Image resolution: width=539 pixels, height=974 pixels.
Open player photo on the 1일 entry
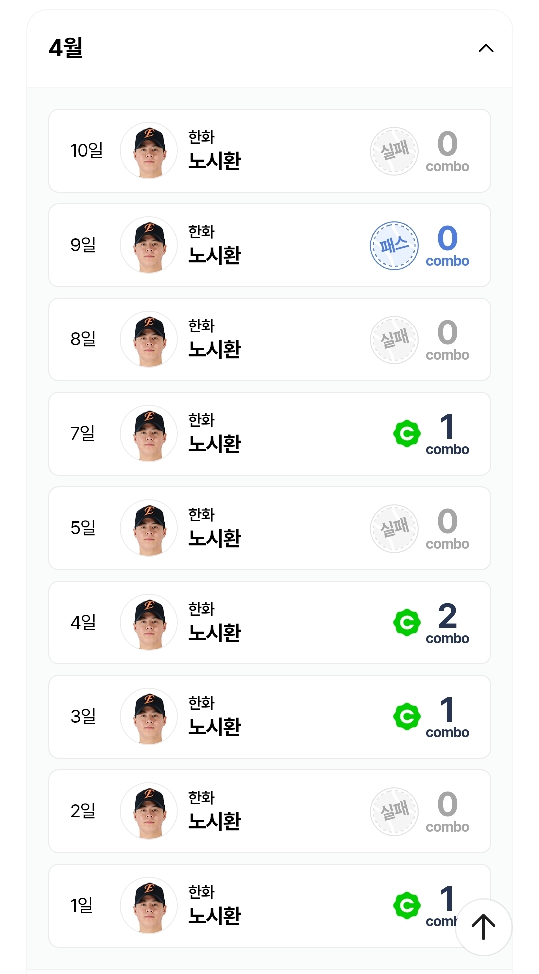[149, 906]
